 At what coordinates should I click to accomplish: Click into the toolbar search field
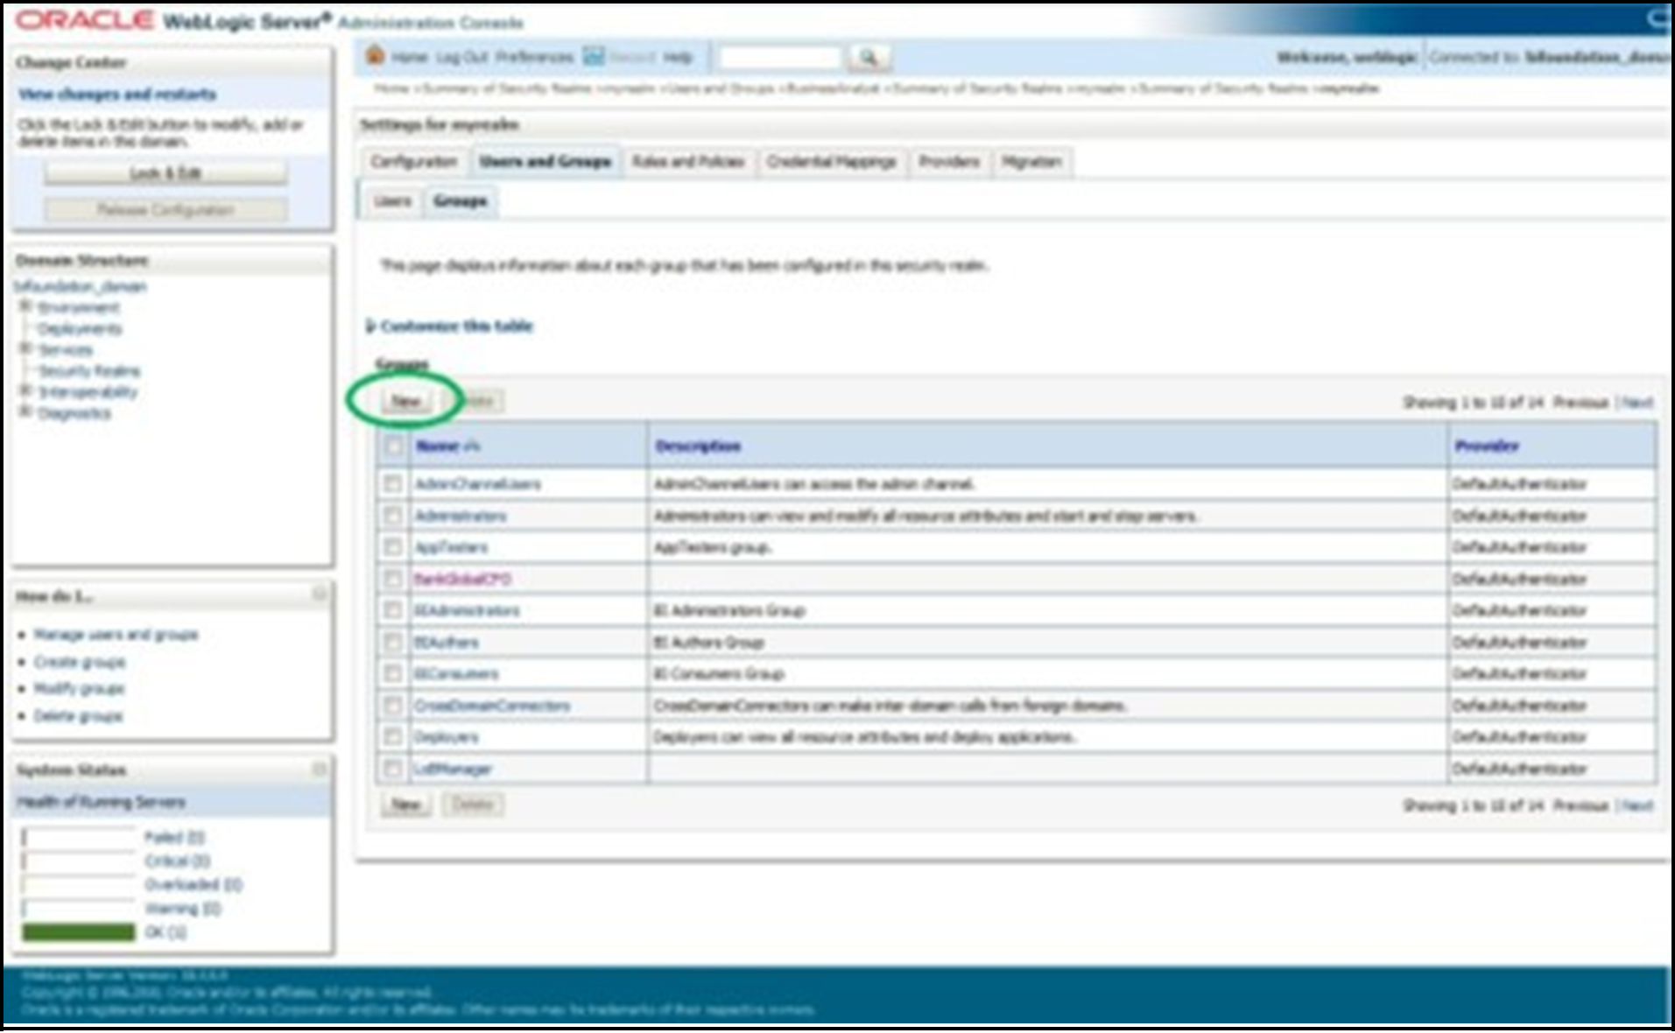click(x=779, y=58)
